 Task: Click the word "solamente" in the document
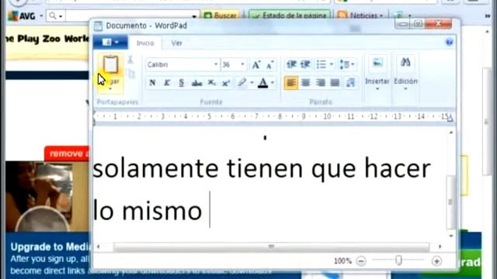click(155, 168)
